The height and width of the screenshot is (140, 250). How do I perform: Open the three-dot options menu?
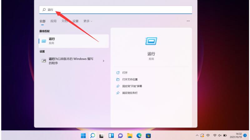pos(188,21)
